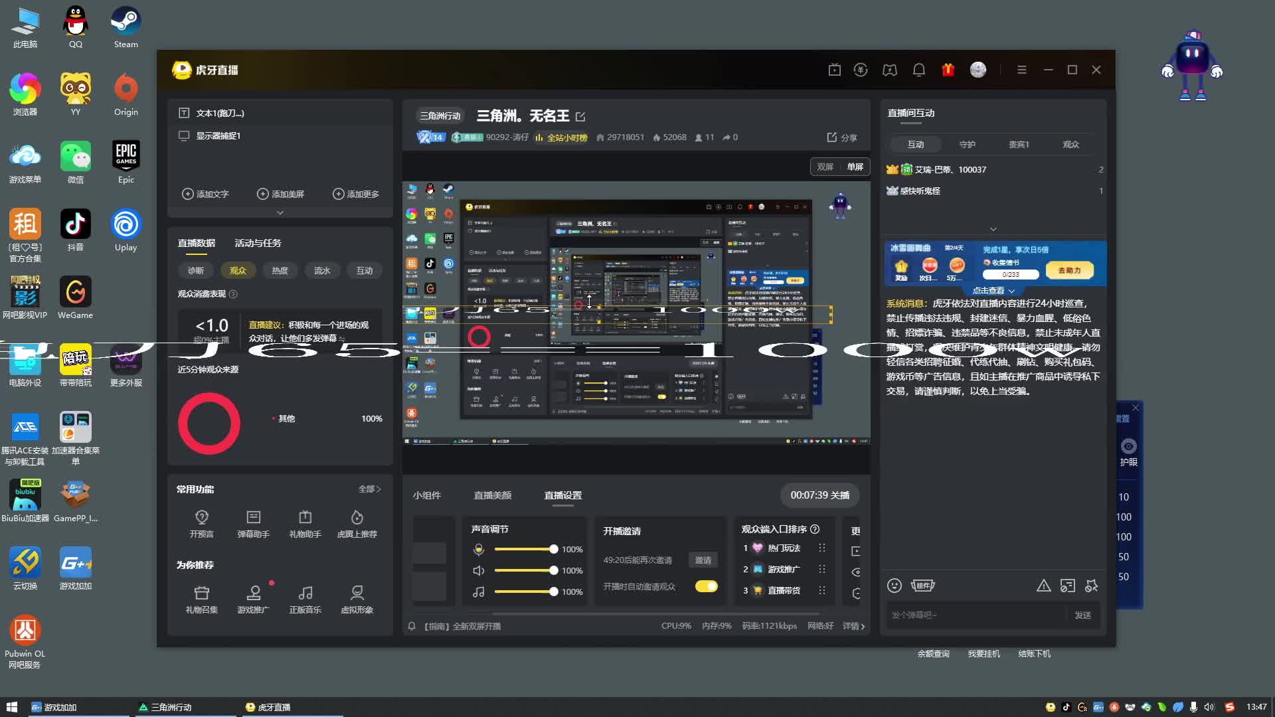This screenshot has width=1275, height=717.
Task: Expand 全部 common functions list
Action: point(369,489)
